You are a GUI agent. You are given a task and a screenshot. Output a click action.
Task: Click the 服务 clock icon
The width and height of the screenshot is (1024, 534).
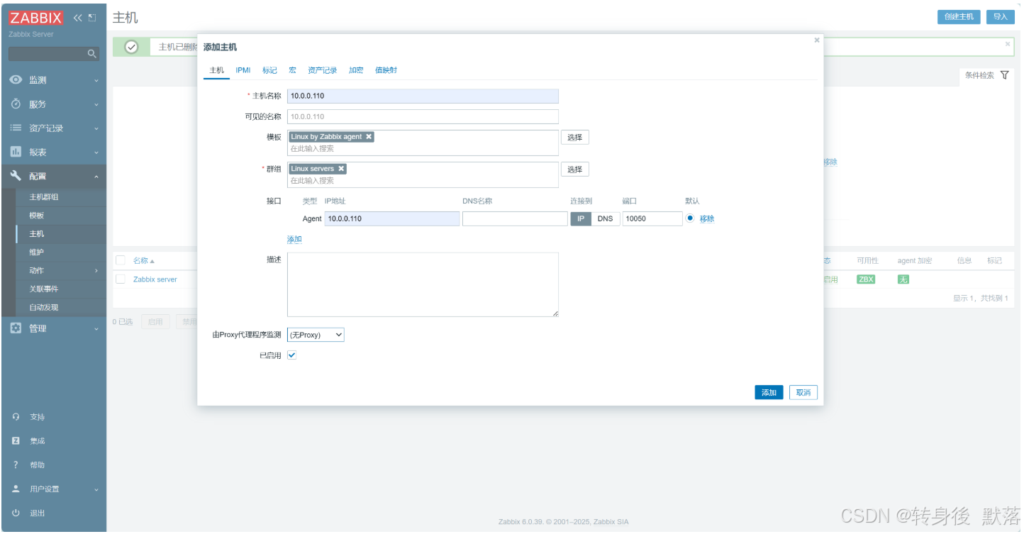(x=16, y=104)
